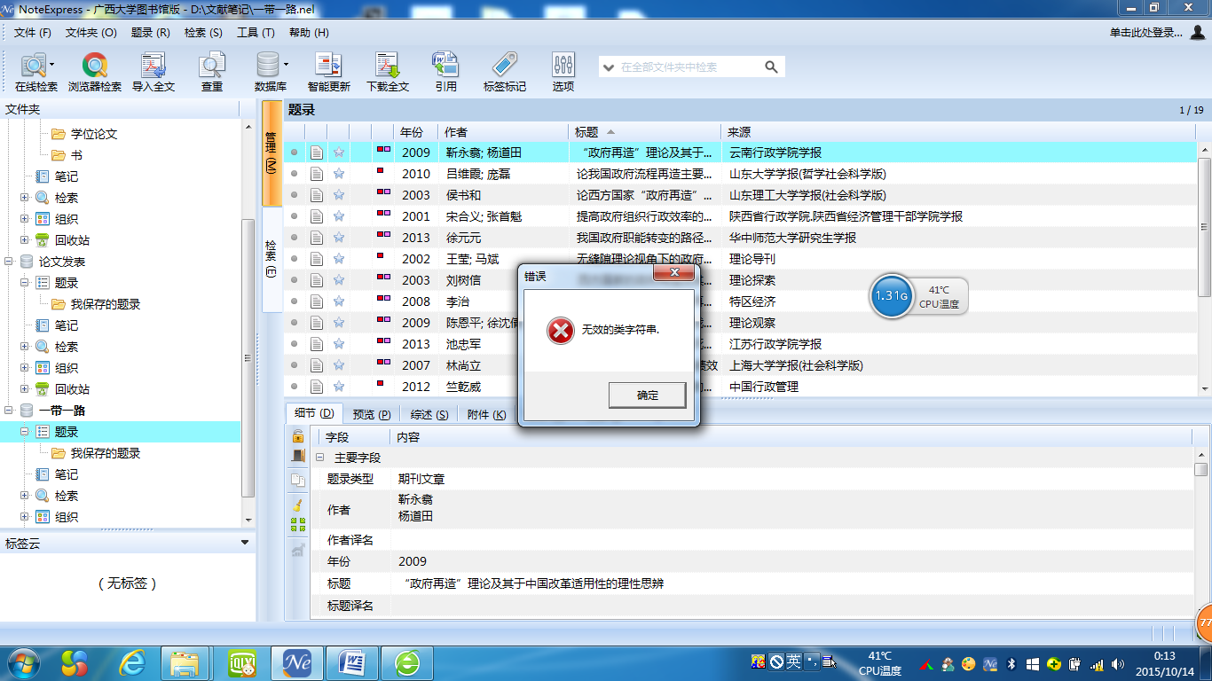
Task: Start 智能更新 smart update
Action: [x=329, y=73]
